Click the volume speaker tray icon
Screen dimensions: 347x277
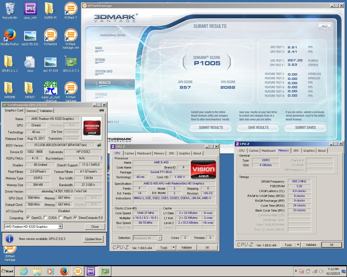[x=321, y=271]
